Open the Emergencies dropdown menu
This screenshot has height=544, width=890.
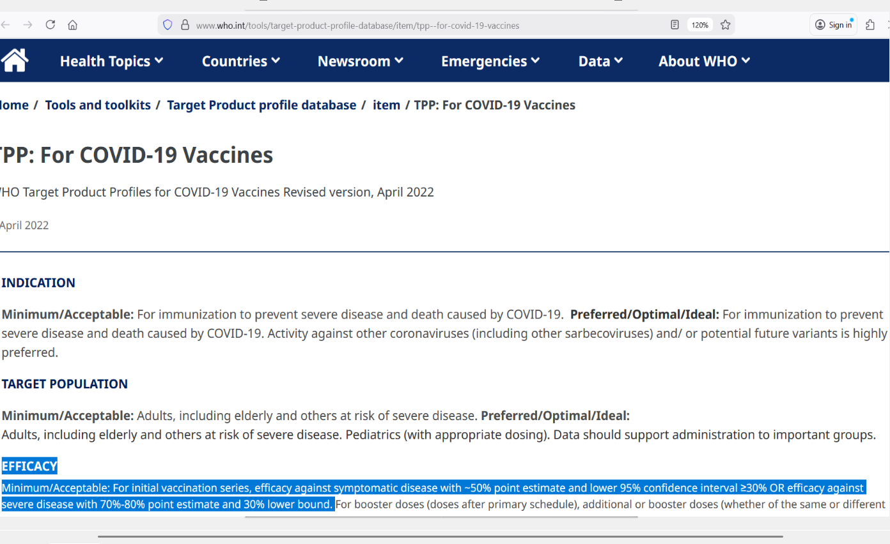click(x=490, y=61)
